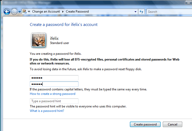Viewport: 192px width, 131px height.
Task: Open the recent pages dropdown arrow
Action: point(19,12)
